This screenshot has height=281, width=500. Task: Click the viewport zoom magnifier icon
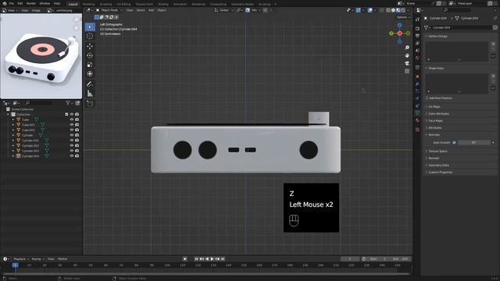click(x=407, y=48)
